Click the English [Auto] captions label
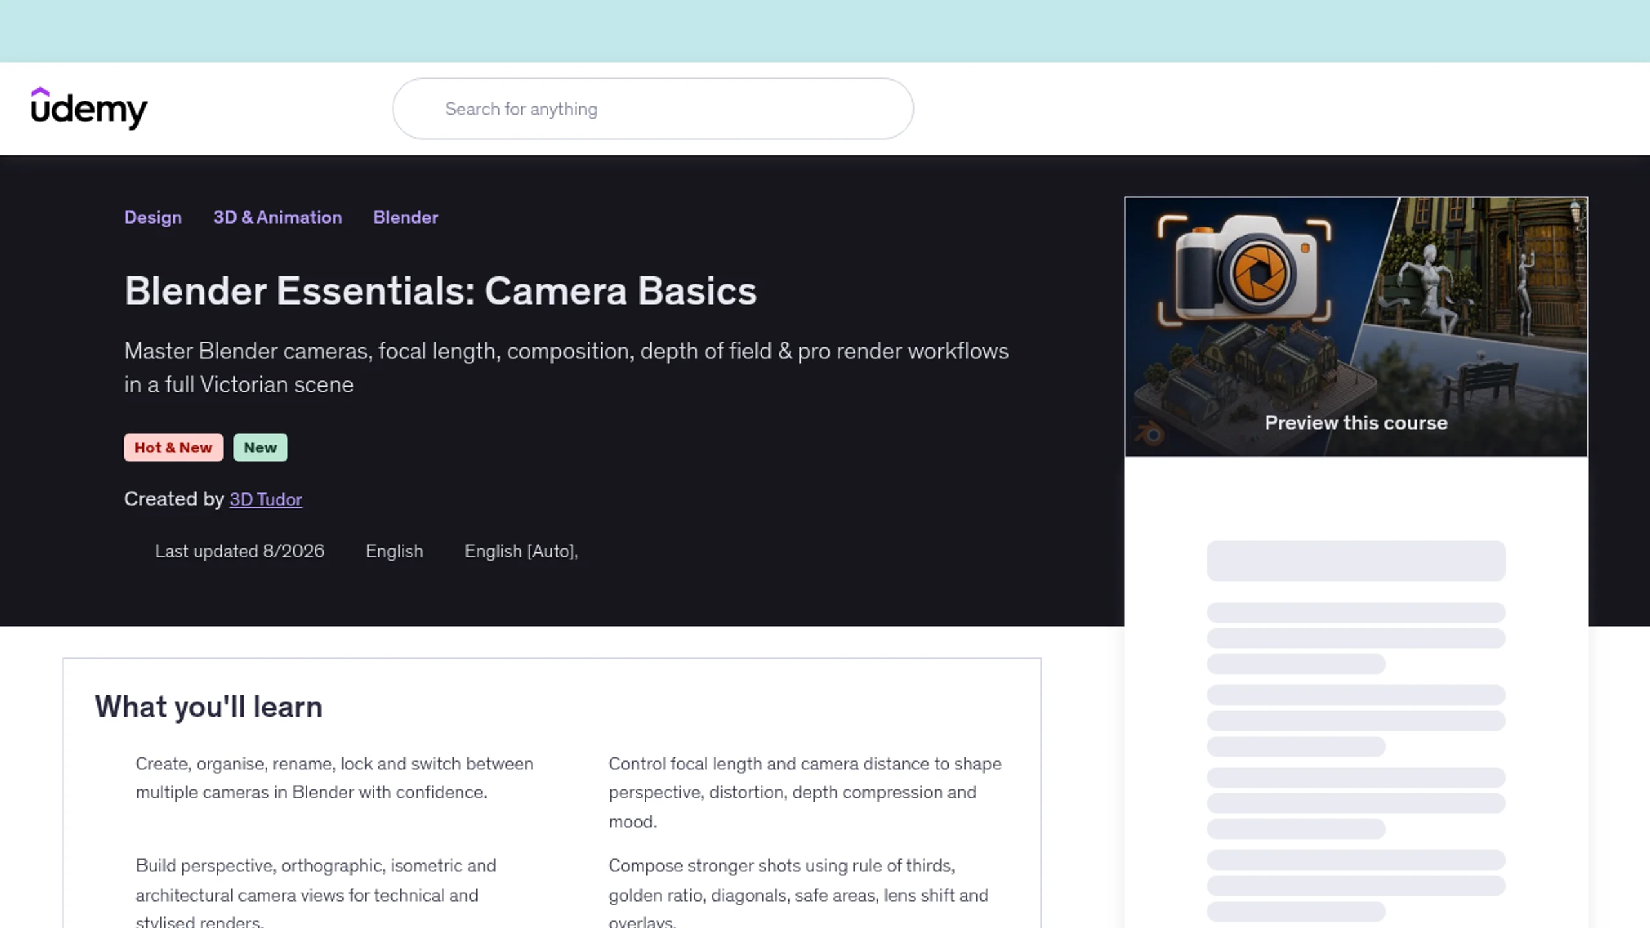 tap(521, 551)
